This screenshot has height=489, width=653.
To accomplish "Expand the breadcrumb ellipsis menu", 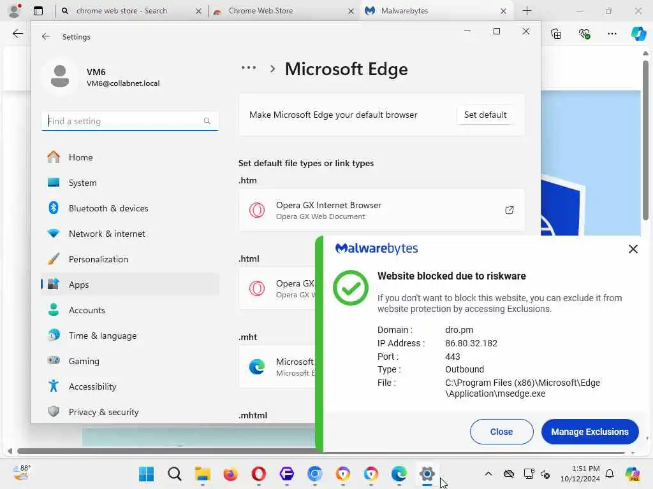I will point(249,67).
